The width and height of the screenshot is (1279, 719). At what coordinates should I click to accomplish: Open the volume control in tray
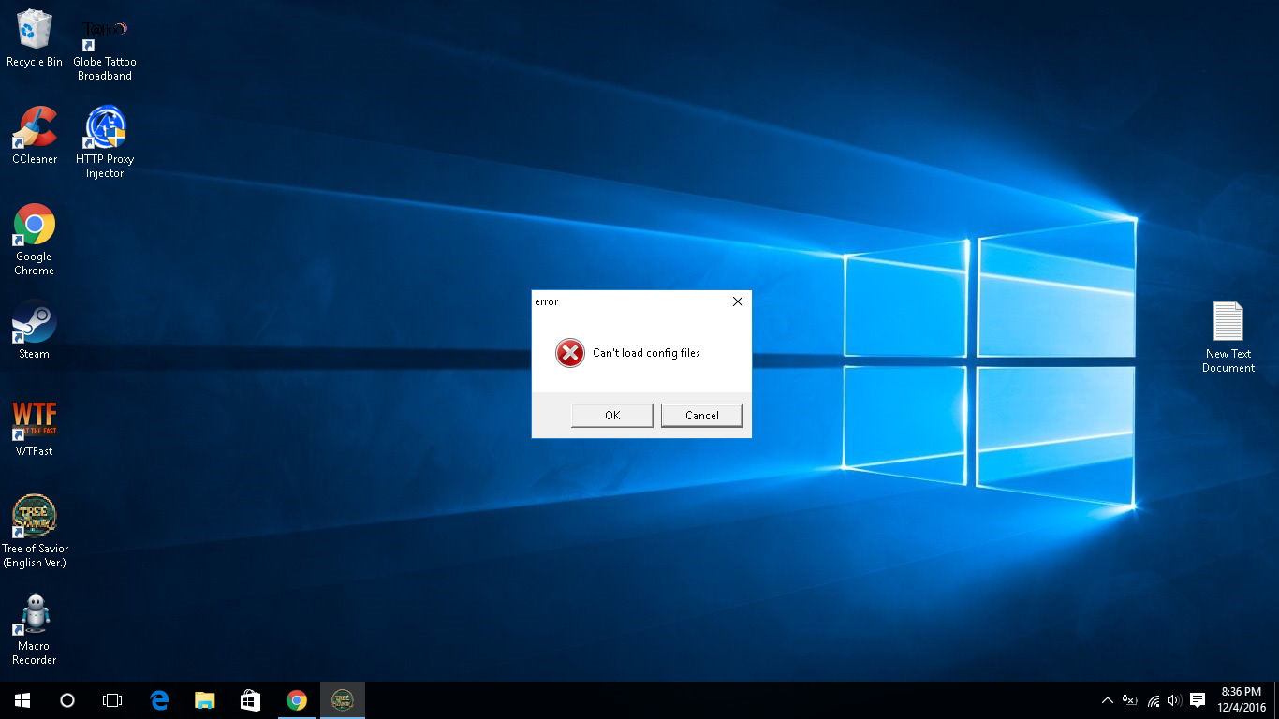(x=1174, y=700)
